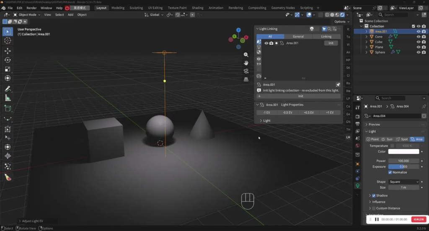The image size is (429, 231).
Task: Click the white light Color swatch
Action: coord(403,152)
